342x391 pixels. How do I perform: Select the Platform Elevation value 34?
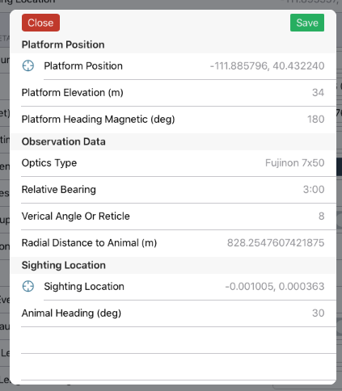click(318, 93)
